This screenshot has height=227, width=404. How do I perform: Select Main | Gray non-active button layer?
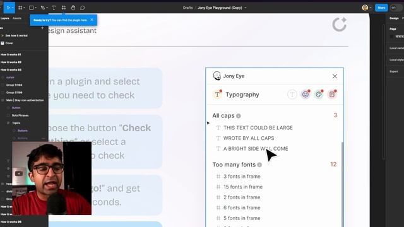pyautogui.click(x=25, y=100)
